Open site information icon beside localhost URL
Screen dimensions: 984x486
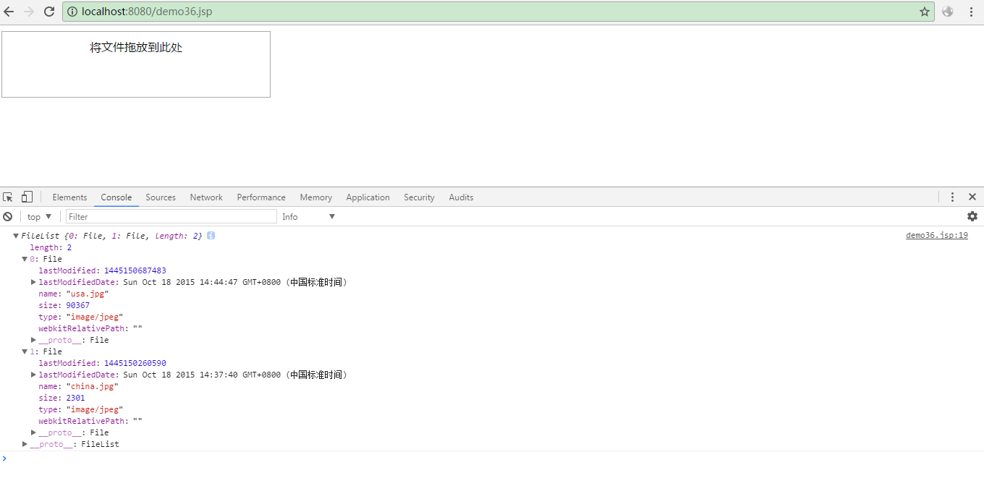click(72, 12)
